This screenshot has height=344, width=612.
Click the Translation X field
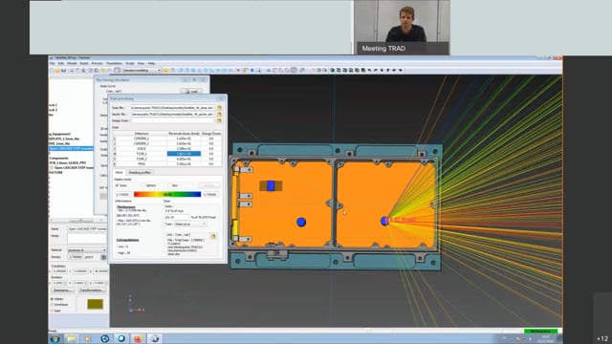pos(60,271)
